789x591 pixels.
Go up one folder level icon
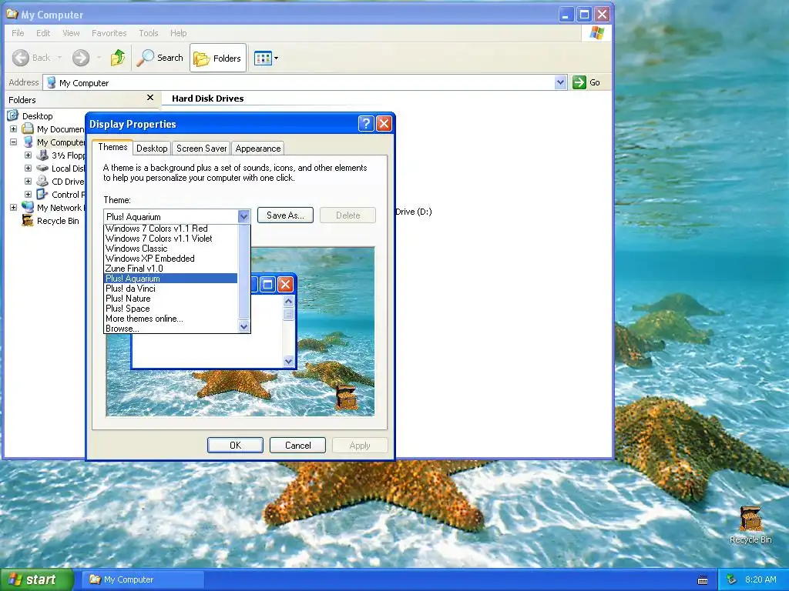coord(118,58)
